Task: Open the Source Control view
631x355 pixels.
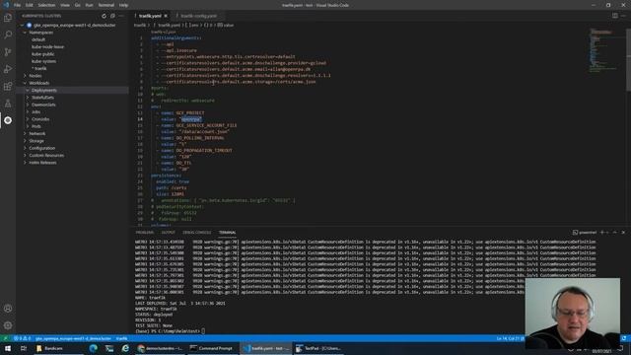Action: (8, 52)
